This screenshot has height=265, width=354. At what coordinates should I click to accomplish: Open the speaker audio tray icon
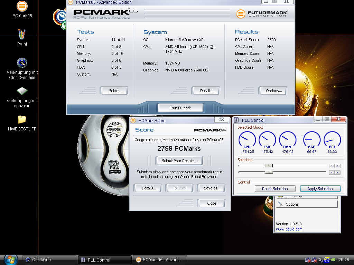click(320, 260)
